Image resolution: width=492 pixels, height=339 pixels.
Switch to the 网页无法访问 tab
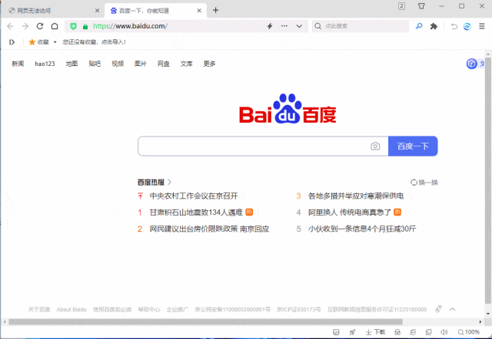click(52, 10)
